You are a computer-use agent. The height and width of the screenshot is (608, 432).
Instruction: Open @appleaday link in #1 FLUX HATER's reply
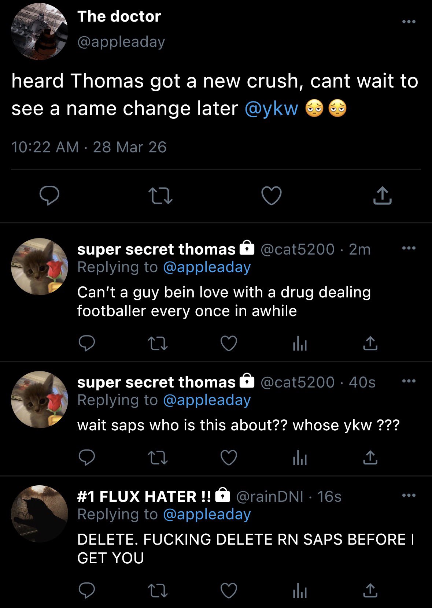coord(207,515)
